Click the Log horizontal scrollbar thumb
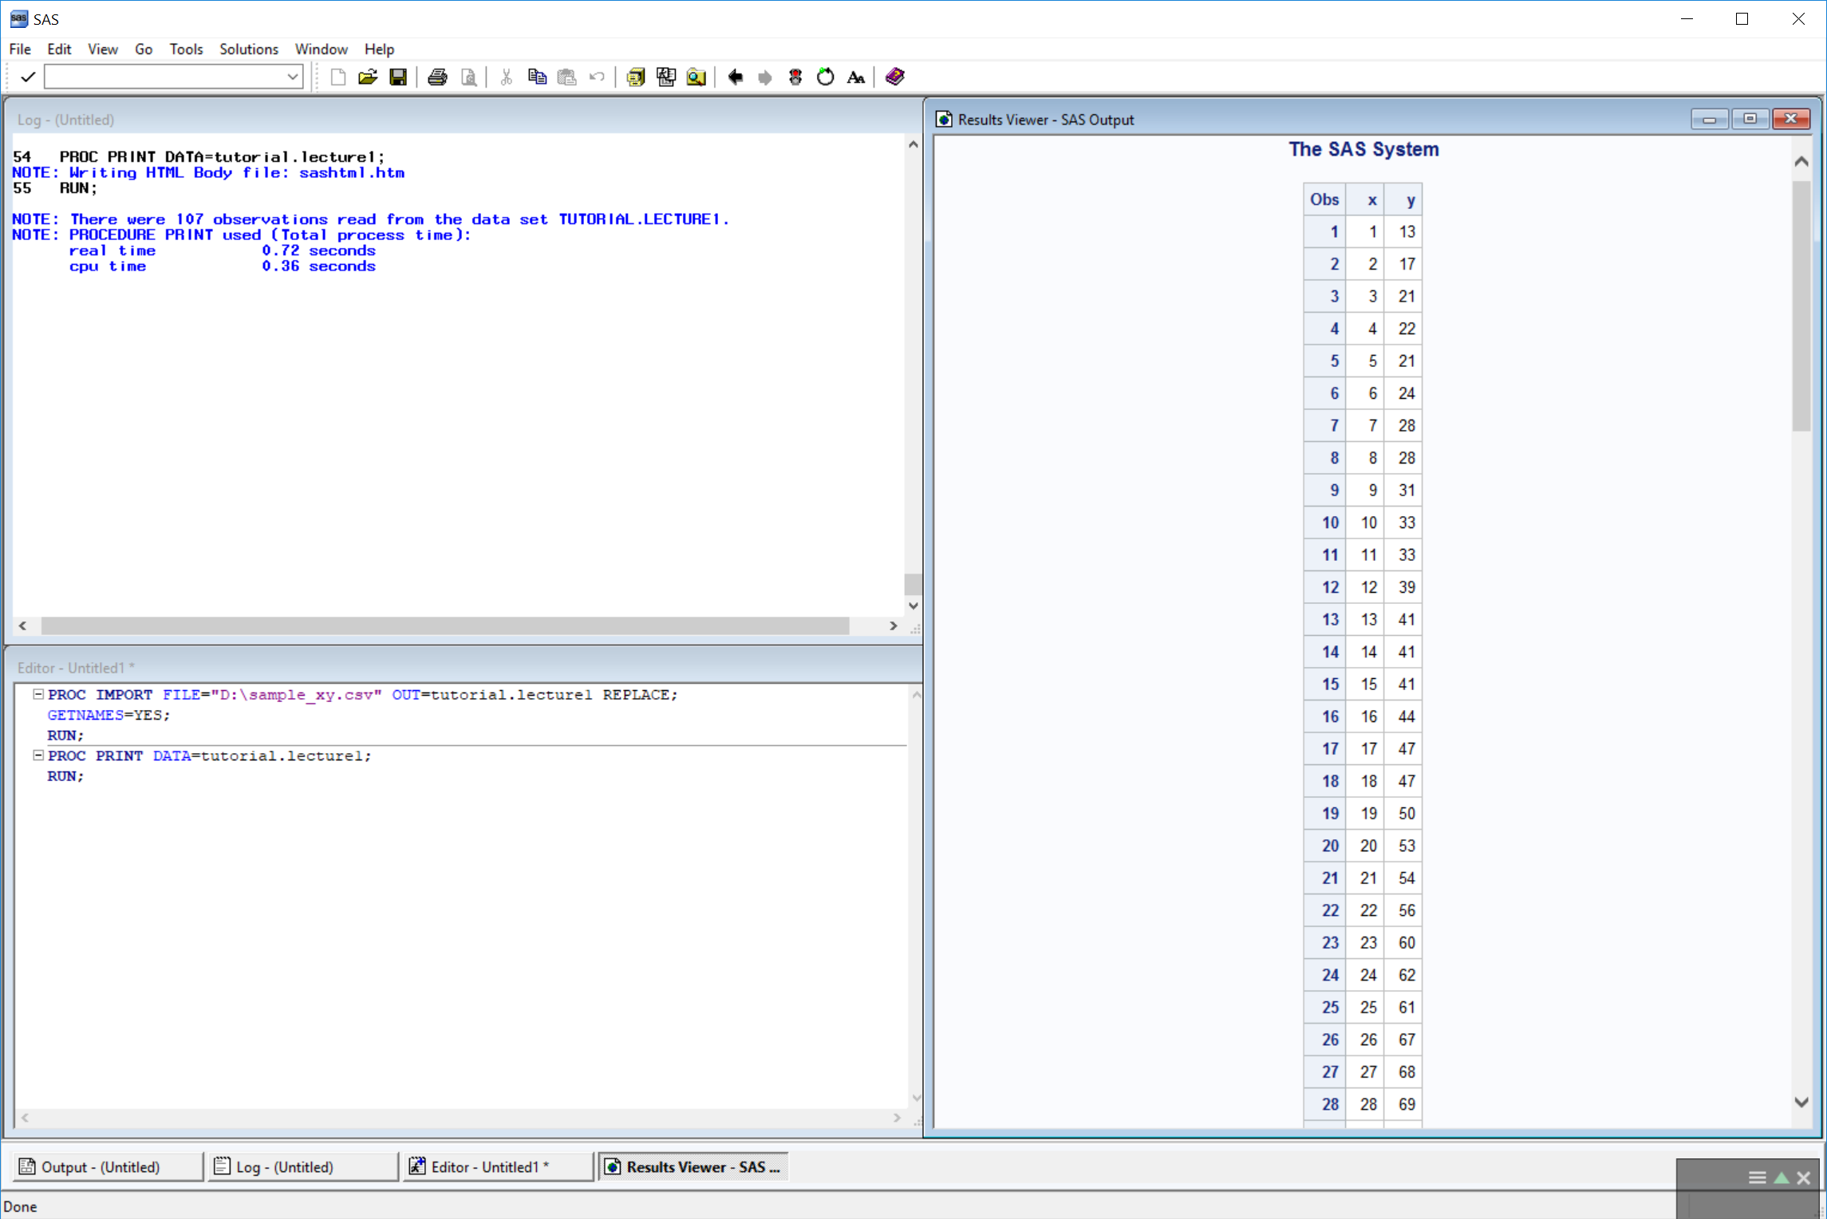The width and height of the screenshot is (1827, 1219). (x=444, y=626)
